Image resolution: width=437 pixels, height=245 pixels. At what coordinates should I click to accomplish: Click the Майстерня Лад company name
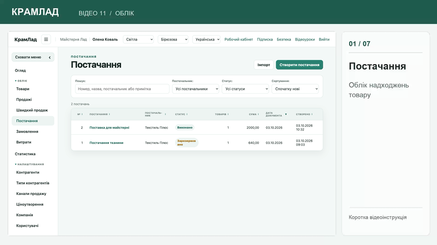pyautogui.click(x=73, y=40)
